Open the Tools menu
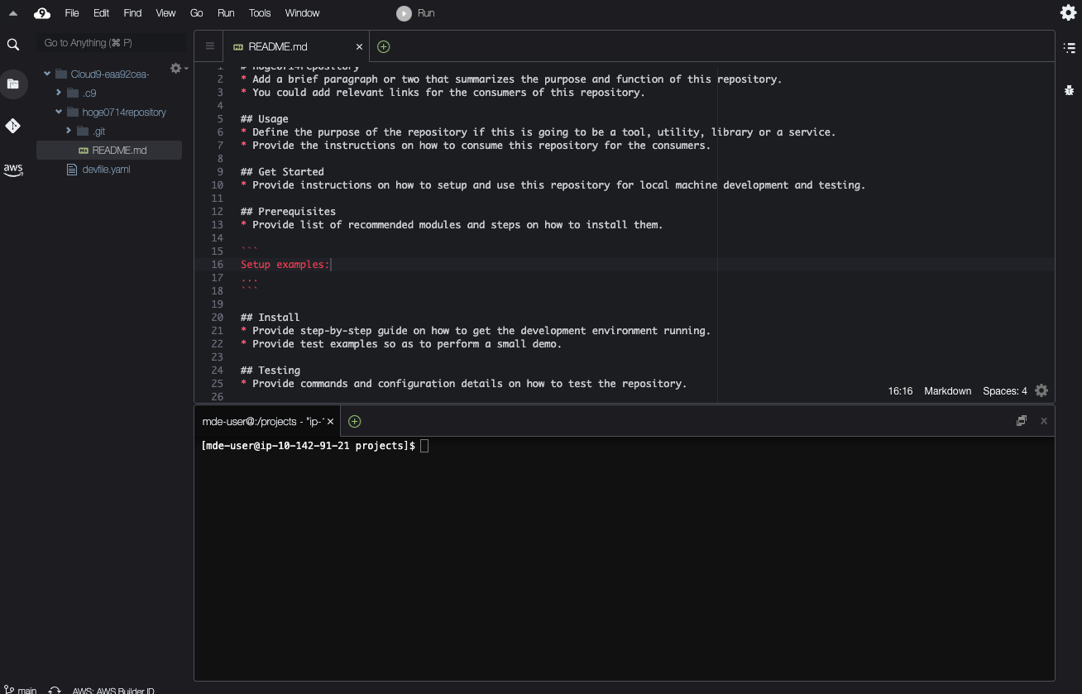The image size is (1082, 694). [260, 13]
